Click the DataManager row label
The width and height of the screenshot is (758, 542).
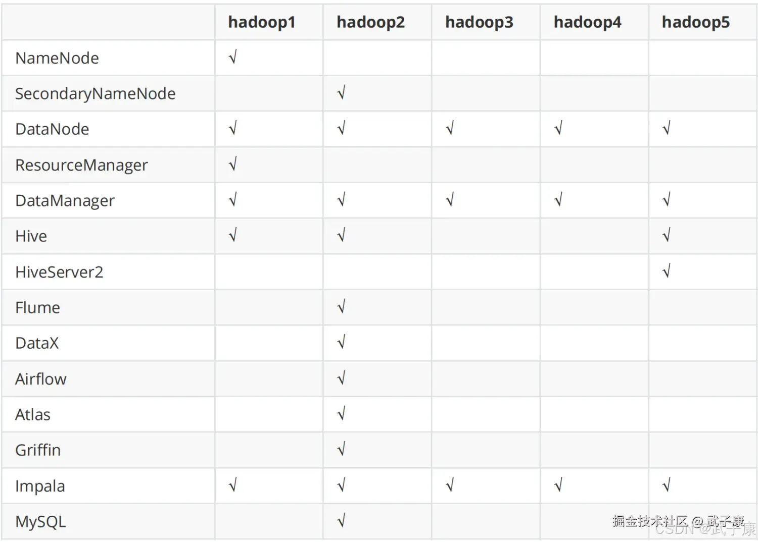click(65, 201)
